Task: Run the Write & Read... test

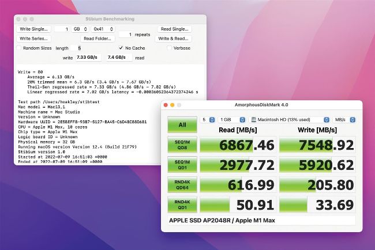Action: [174, 39]
